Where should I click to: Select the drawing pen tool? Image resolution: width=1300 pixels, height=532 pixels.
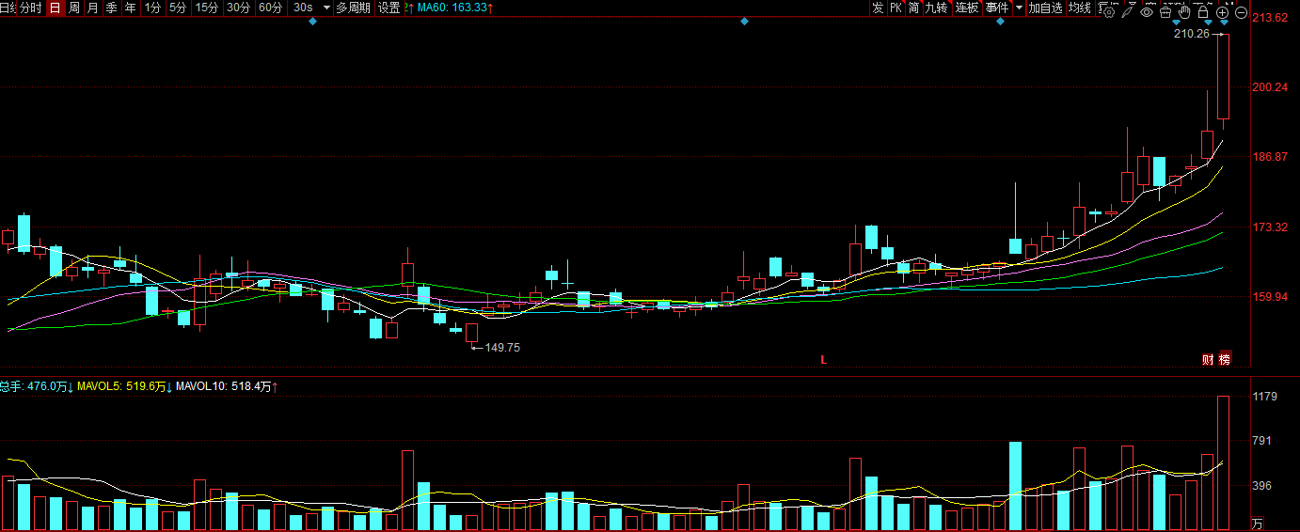tap(1127, 12)
